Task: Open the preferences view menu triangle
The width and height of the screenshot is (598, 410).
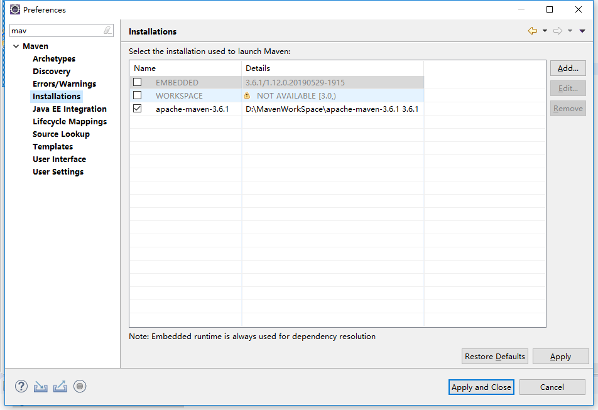Action: click(x=582, y=31)
